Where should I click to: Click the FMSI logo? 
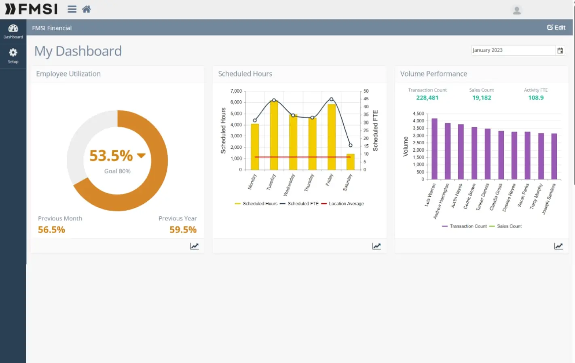tap(31, 9)
